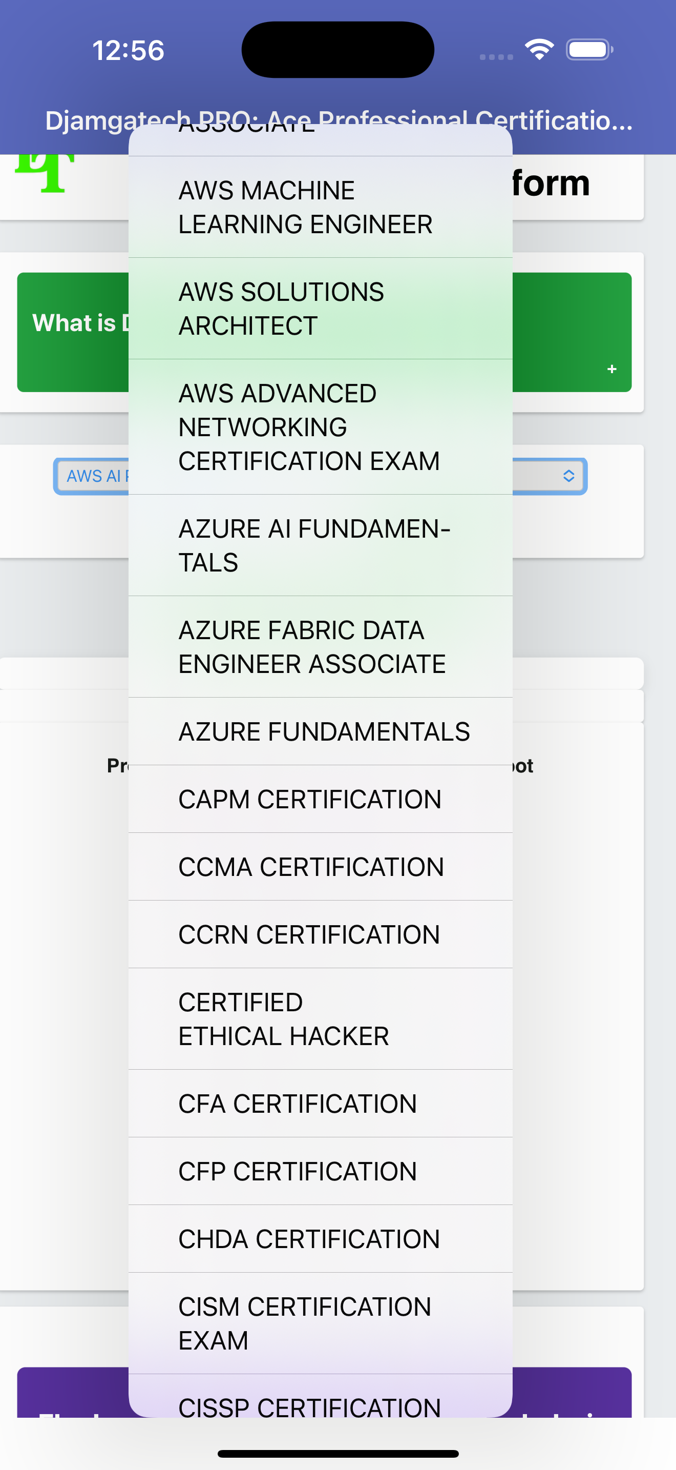Pick CAPM CERTIFICATION from the list
Screen dimensions: 676x1470
[320, 799]
